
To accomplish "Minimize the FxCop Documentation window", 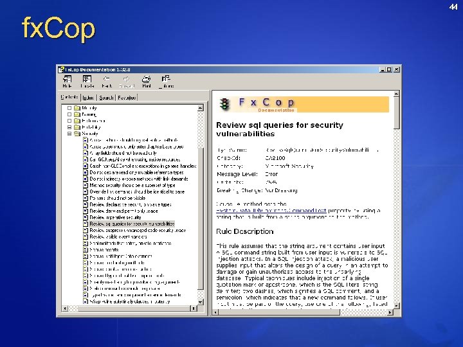I will 383,69.
